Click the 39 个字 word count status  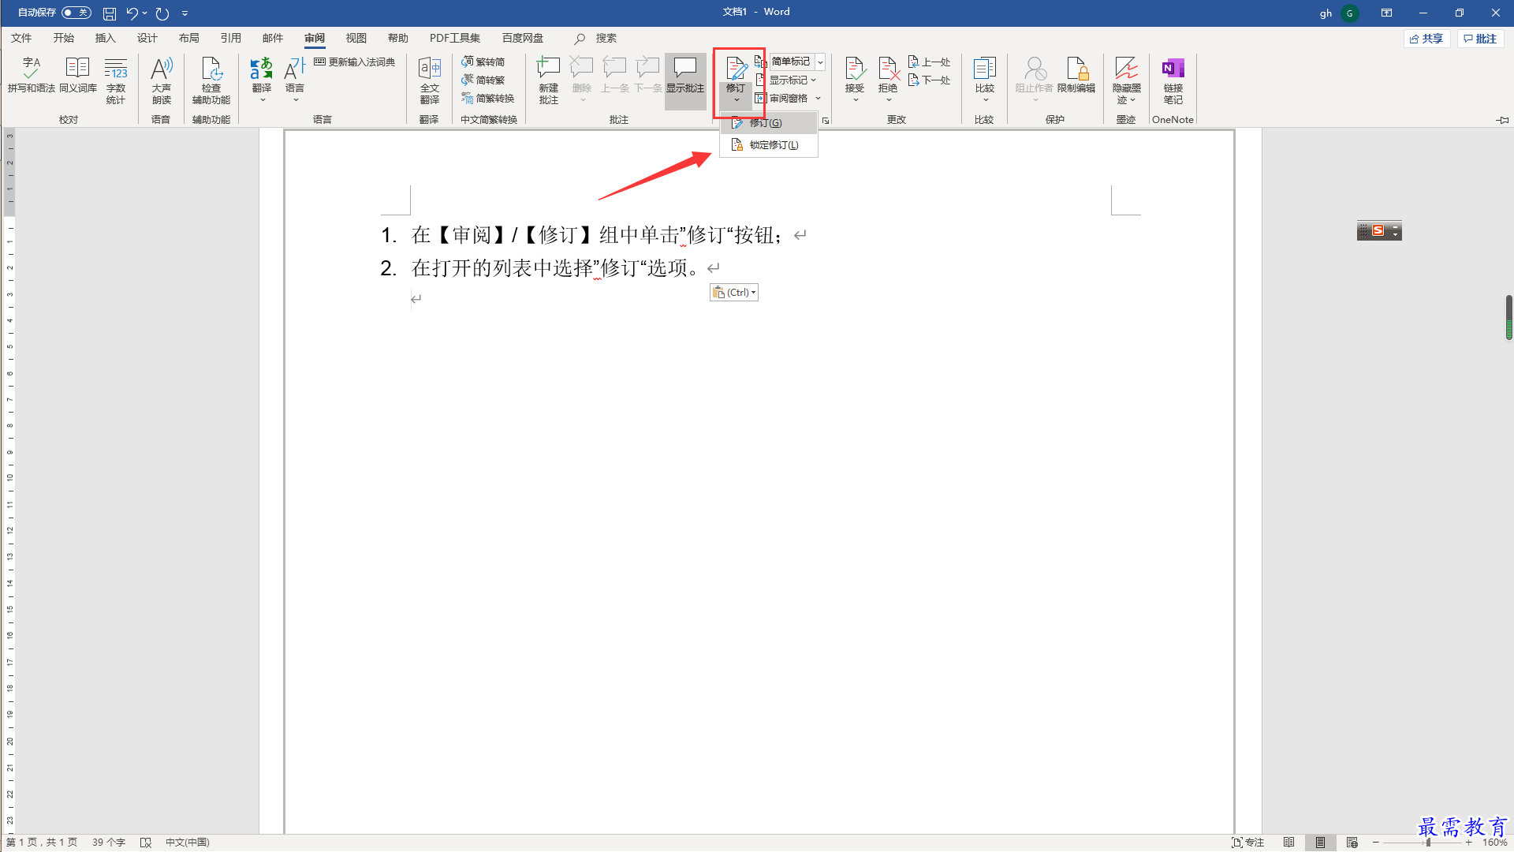tap(109, 843)
